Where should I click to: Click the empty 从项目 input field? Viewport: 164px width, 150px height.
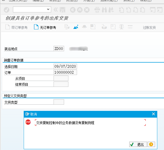61,78
